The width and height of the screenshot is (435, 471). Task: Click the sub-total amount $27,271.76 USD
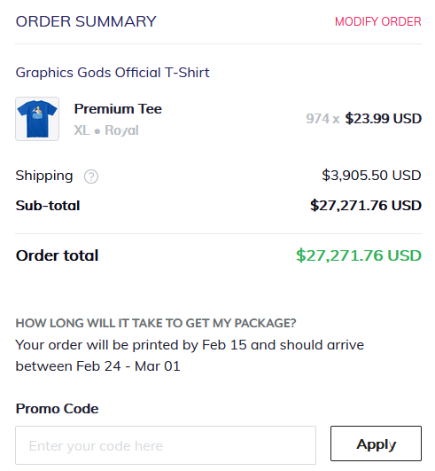click(x=366, y=206)
